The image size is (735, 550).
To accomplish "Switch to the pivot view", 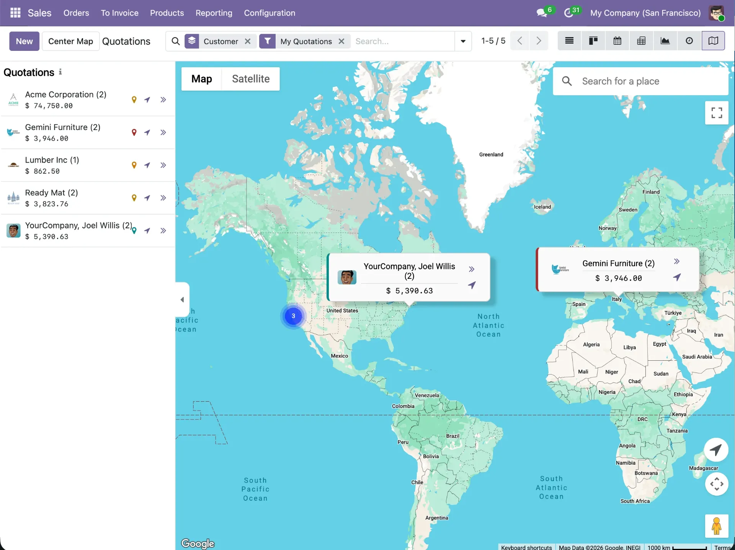I will coord(641,41).
